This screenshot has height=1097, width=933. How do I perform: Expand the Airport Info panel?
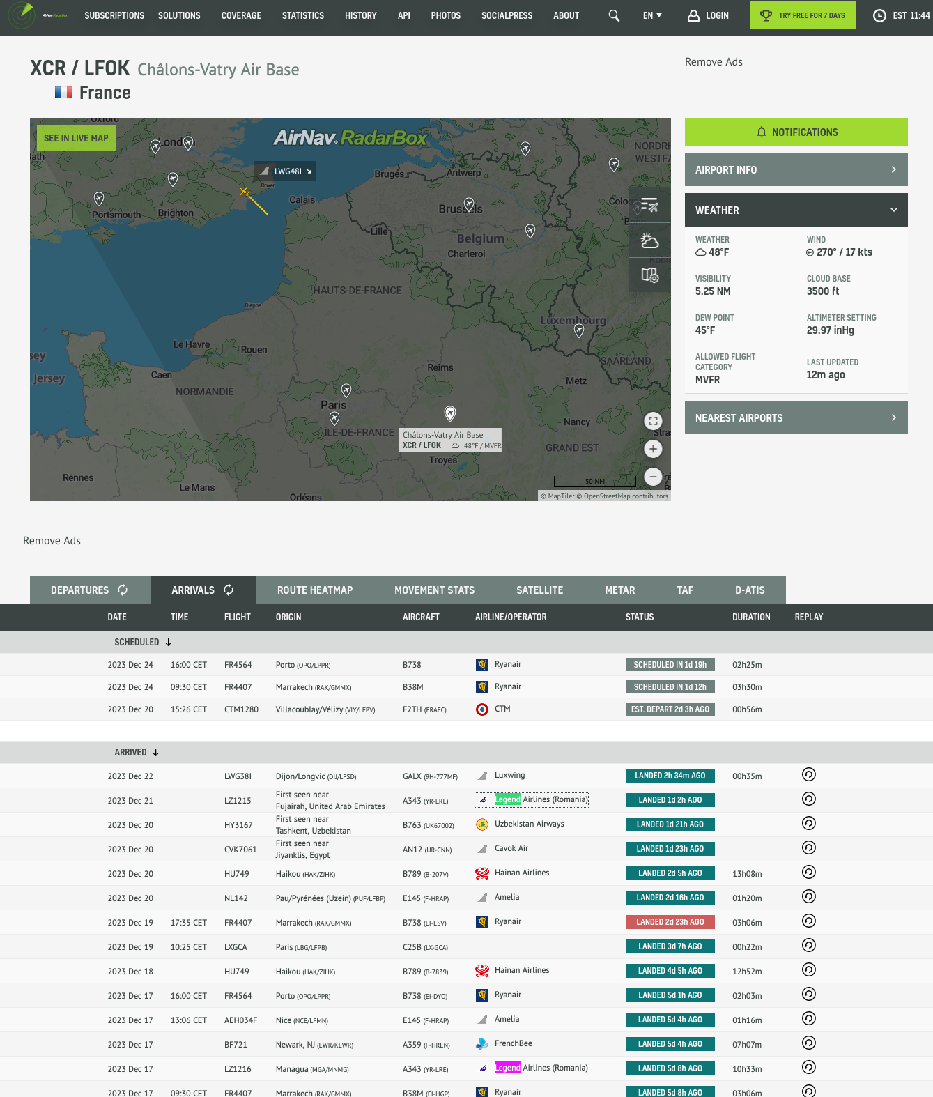point(796,169)
